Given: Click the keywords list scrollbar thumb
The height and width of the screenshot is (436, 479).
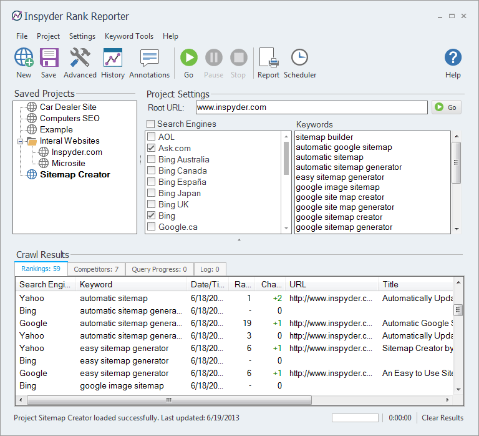Looking at the screenshot, I should (x=457, y=162).
